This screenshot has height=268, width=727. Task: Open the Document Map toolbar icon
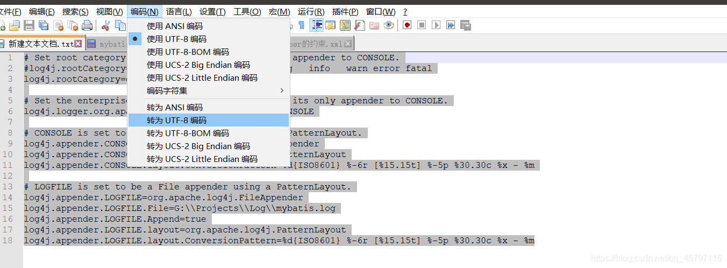click(345, 25)
